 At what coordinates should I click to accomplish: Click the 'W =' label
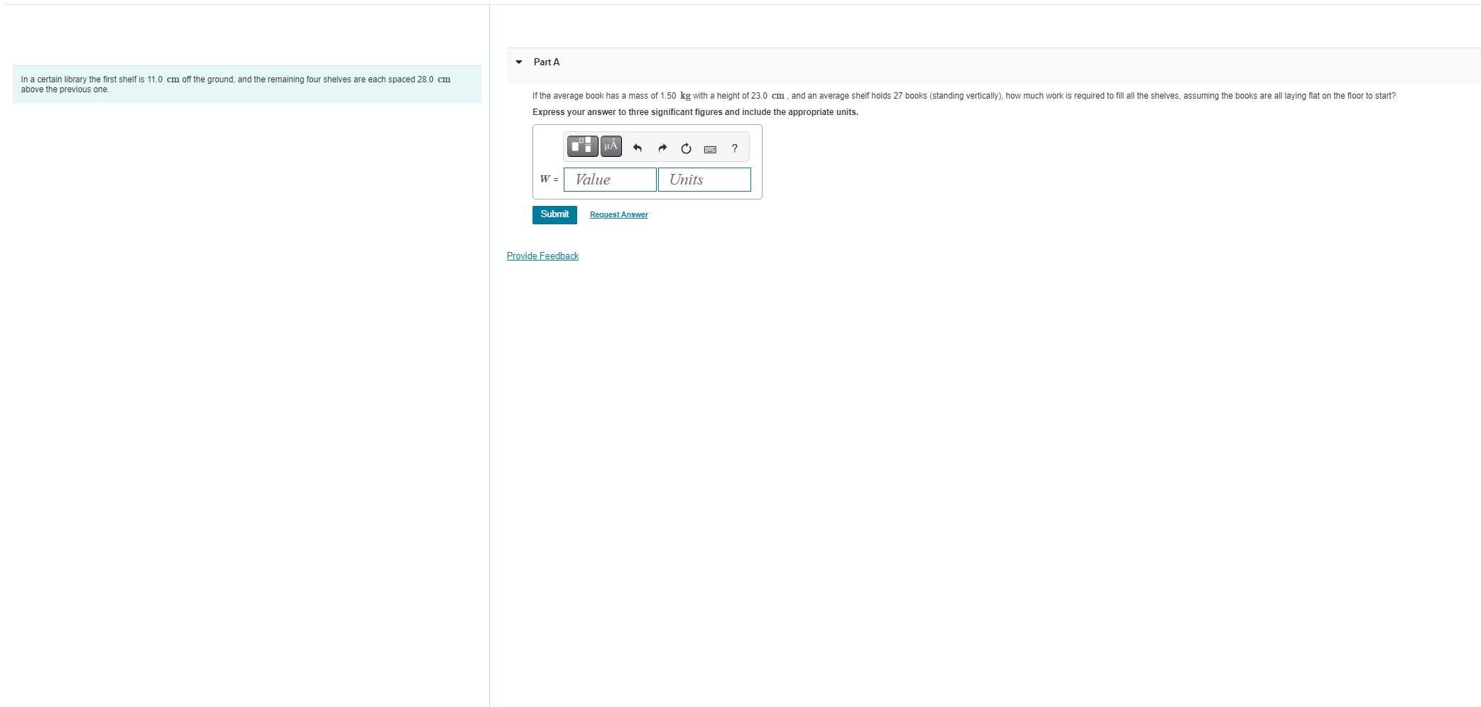[549, 180]
